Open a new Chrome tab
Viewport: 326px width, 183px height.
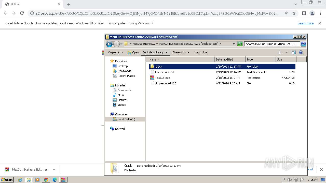pos(69,4)
